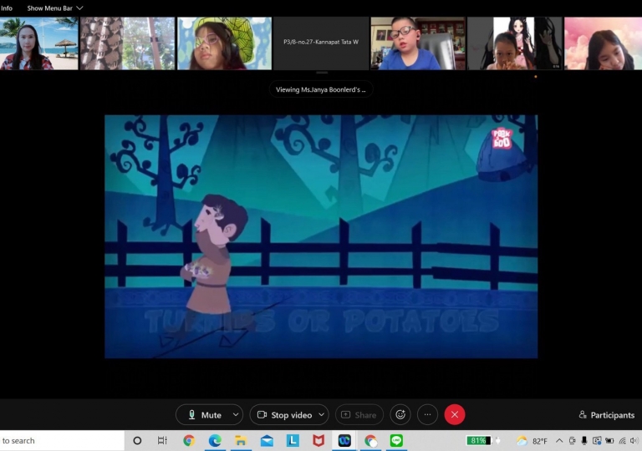Open File Explorer from the taskbar
Viewport: 642px width, 451px height.
pos(241,440)
